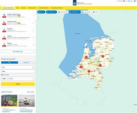The width and height of the screenshot is (137, 113).
Task: Click the warning triangle icon for A10 Ongeval
Action: click(4, 37)
